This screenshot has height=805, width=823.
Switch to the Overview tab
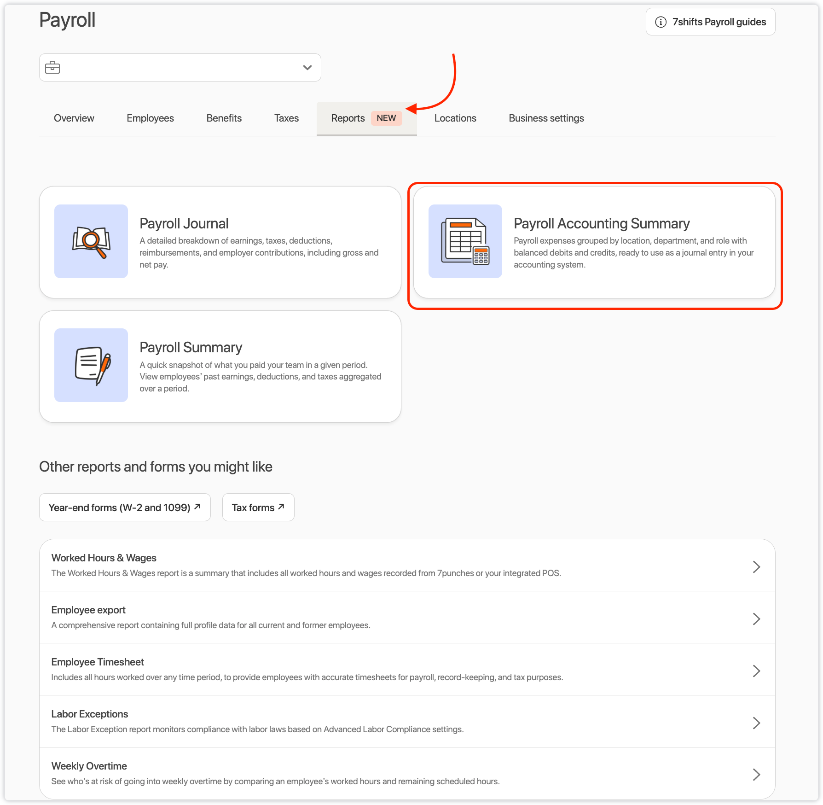coord(74,118)
